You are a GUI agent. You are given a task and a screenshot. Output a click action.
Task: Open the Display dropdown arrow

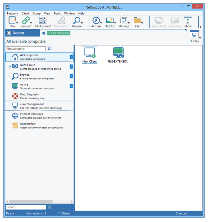click(200, 38)
